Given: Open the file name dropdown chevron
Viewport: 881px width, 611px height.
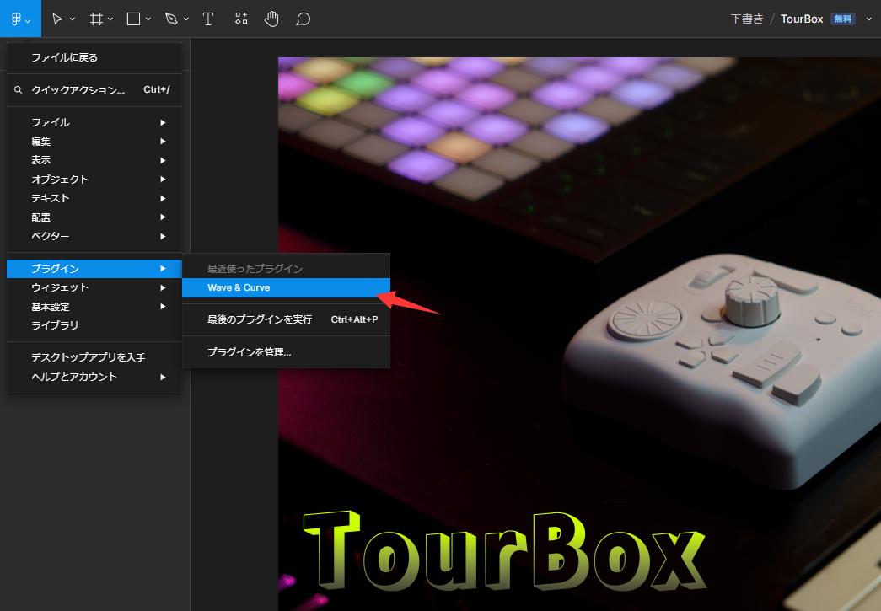Looking at the screenshot, I should click(x=868, y=19).
